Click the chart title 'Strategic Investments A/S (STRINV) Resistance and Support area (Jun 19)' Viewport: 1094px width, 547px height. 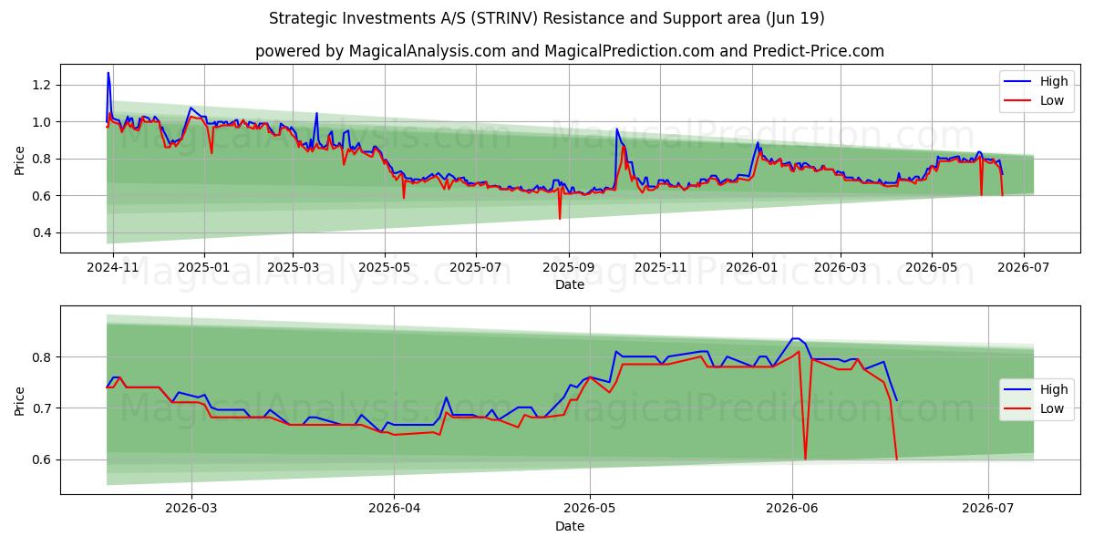click(547, 18)
